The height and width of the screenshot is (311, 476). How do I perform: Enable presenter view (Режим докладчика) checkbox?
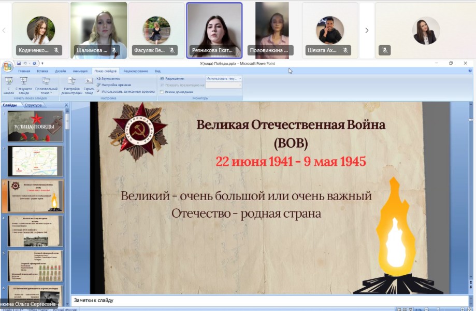pyautogui.click(x=162, y=92)
